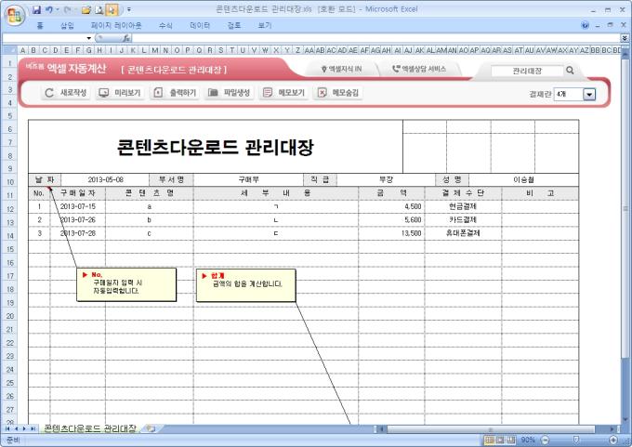Undo the last action in quick access toolbar

coord(48,9)
